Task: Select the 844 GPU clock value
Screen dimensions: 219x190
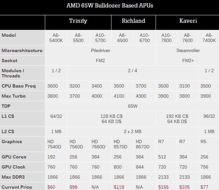Action: 139,167
